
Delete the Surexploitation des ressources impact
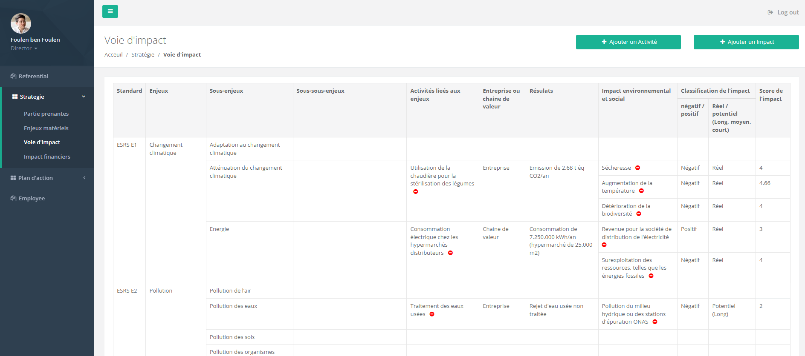point(651,276)
